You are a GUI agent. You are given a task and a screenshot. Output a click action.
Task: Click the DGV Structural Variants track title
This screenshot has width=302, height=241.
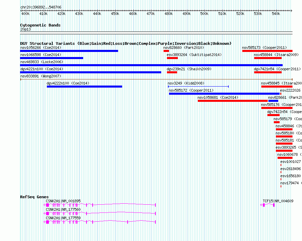pos(126,43)
